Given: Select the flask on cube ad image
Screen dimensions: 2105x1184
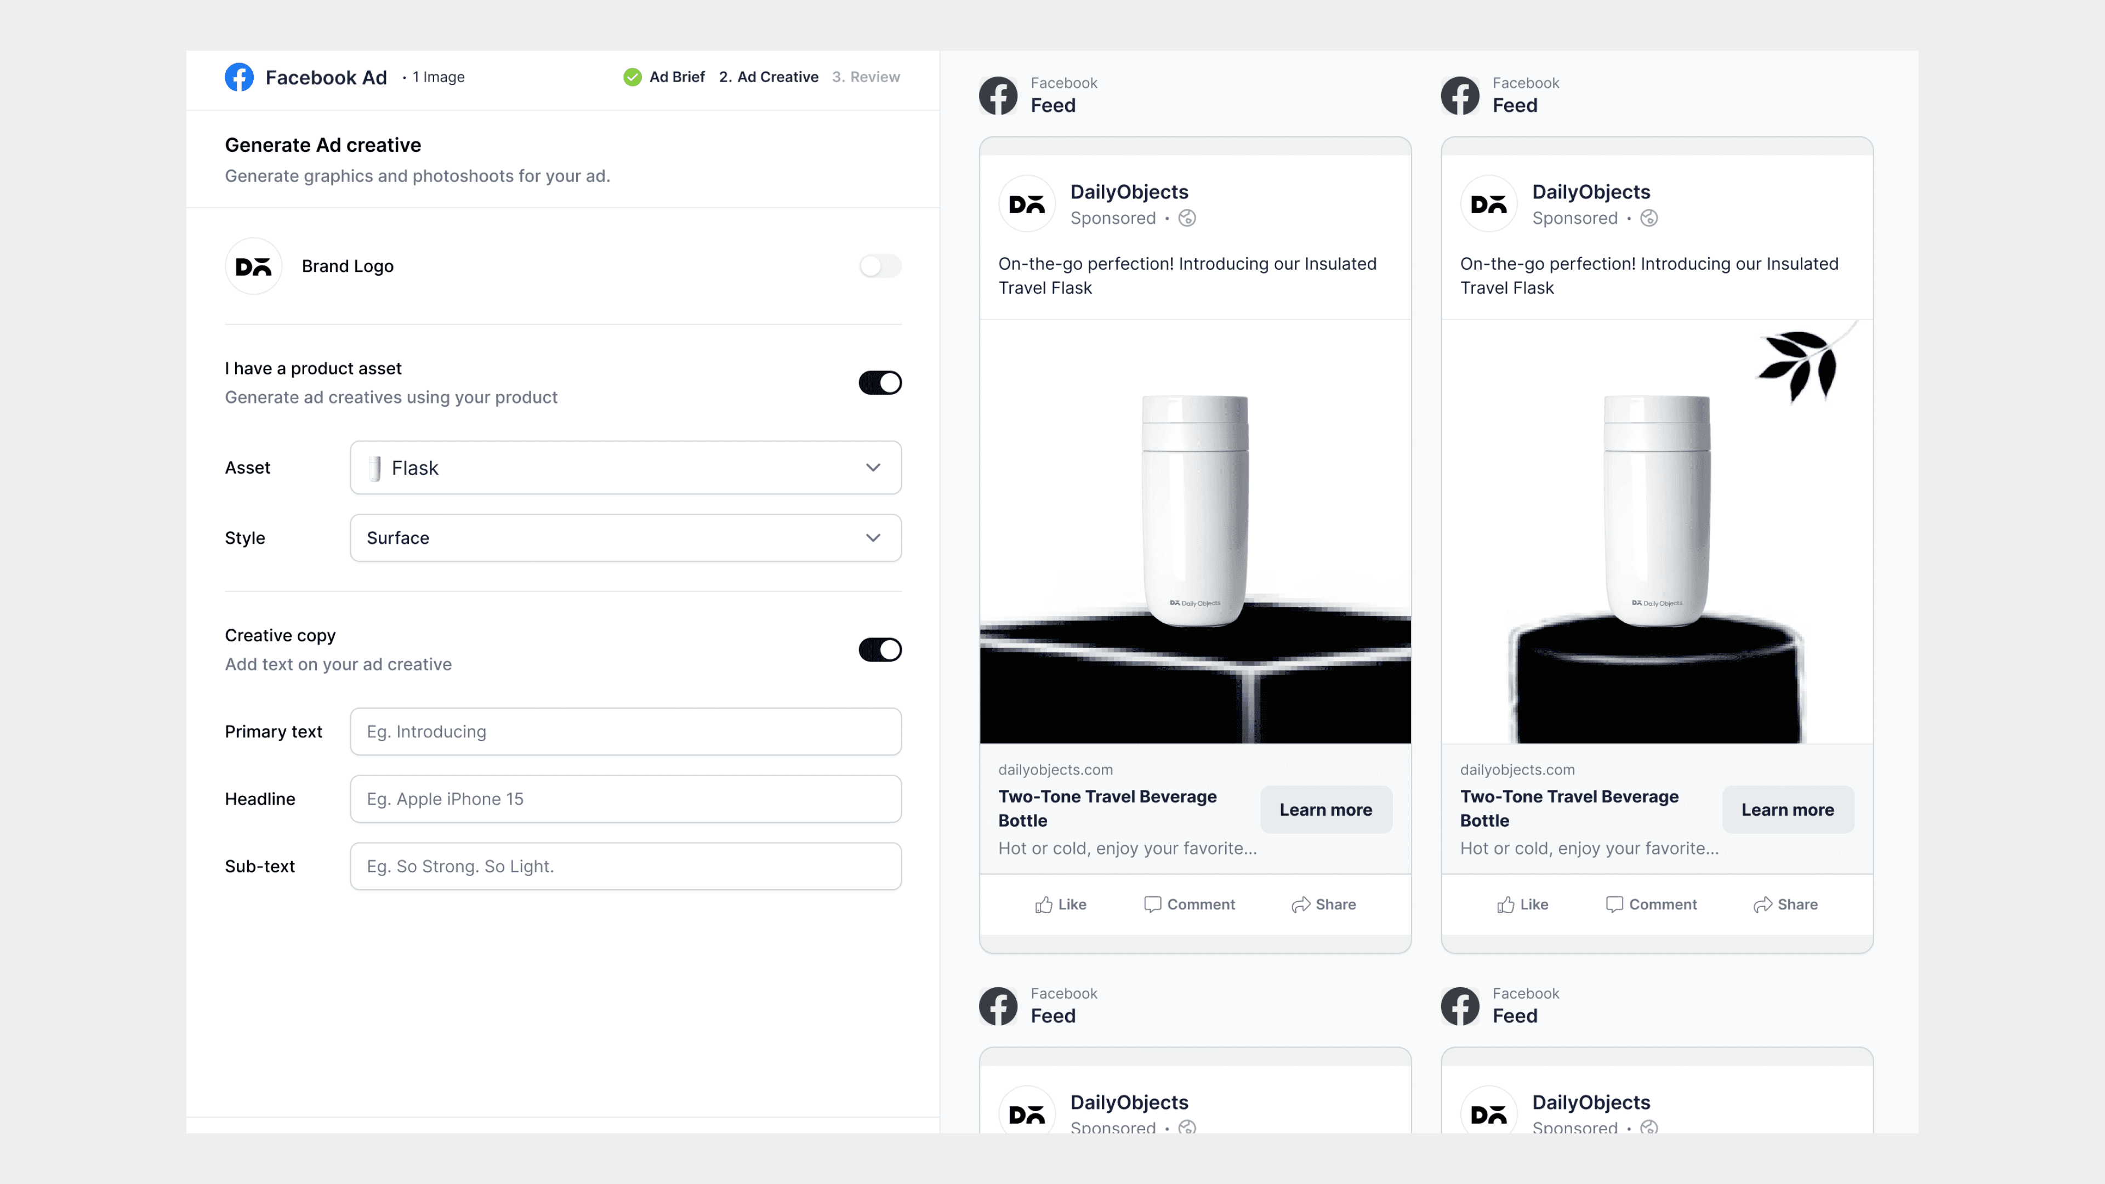Looking at the screenshot, I should pos(1194,531).
